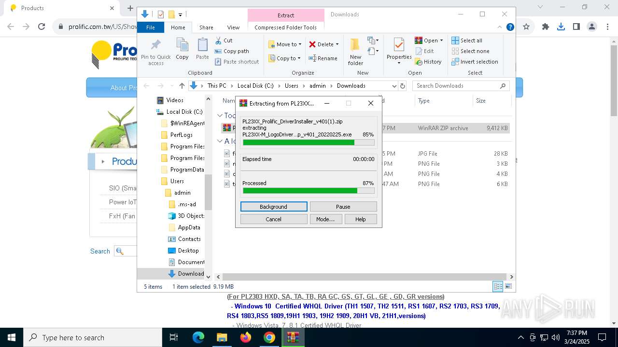Open Quick Access Toolbar customize dropdown
The height and width of the screenshot is (347, 618).
point(181,14)
